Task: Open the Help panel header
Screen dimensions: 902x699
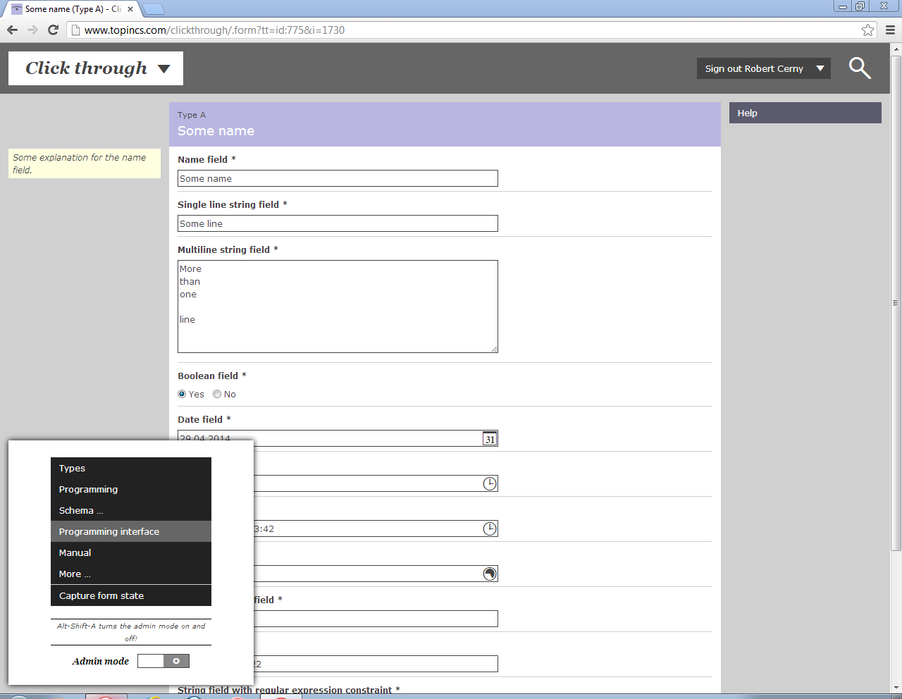Action: point(805,113)
